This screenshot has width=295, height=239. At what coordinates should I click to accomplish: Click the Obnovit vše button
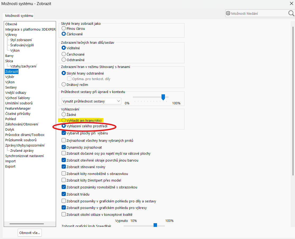point(30,233)
